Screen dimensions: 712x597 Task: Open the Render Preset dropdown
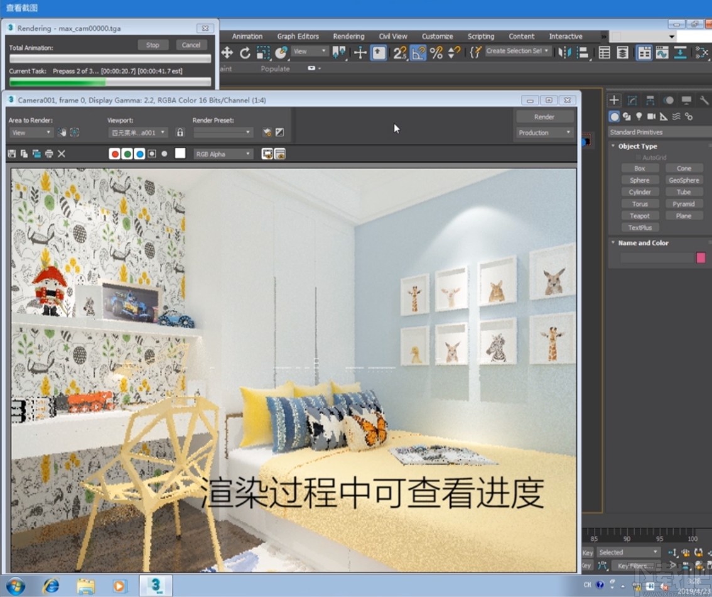222,132
